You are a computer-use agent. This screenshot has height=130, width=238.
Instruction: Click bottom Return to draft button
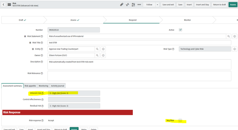point(61,129)
